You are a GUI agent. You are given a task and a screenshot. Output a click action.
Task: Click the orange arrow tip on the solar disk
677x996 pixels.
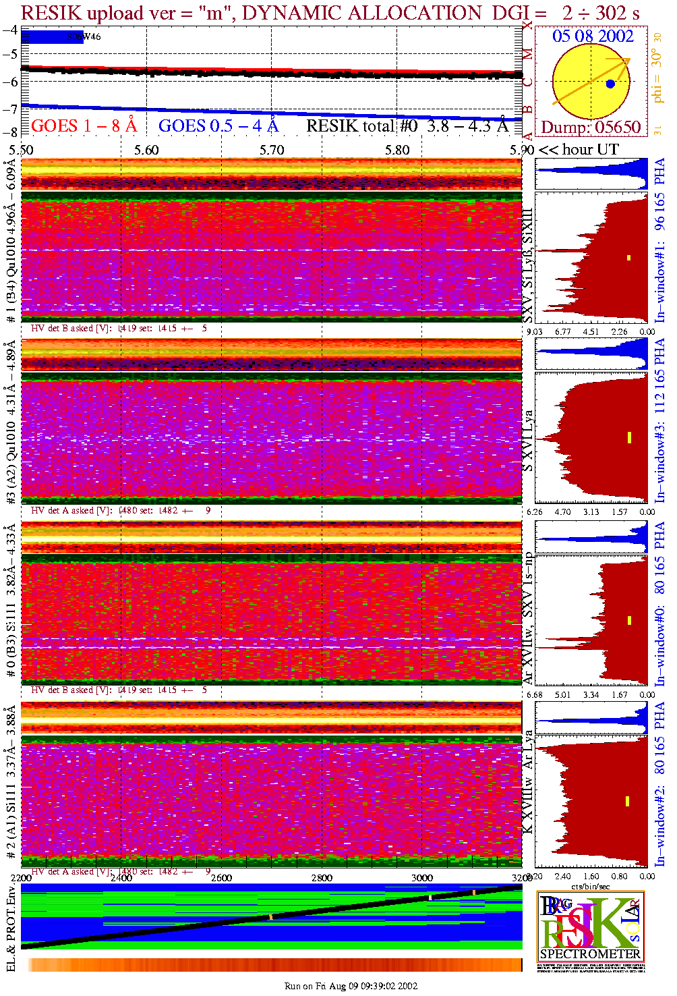pyautogui.click(x=628, y=61)
